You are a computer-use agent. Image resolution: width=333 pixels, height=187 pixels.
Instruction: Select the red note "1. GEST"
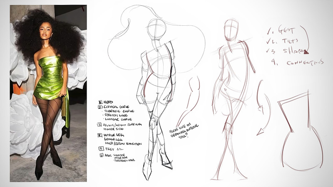tap(281, 30)
